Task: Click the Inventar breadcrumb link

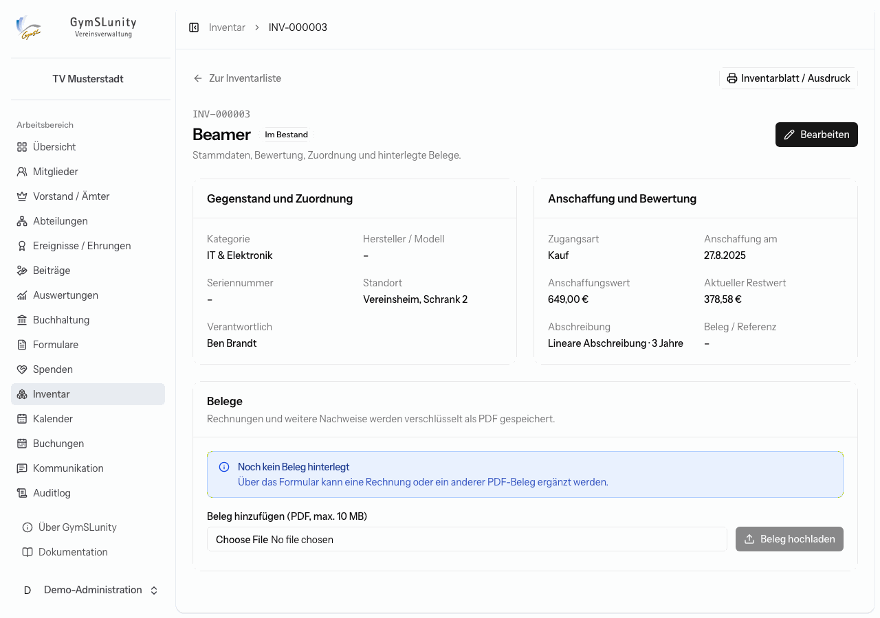Action: click(227, 27)
